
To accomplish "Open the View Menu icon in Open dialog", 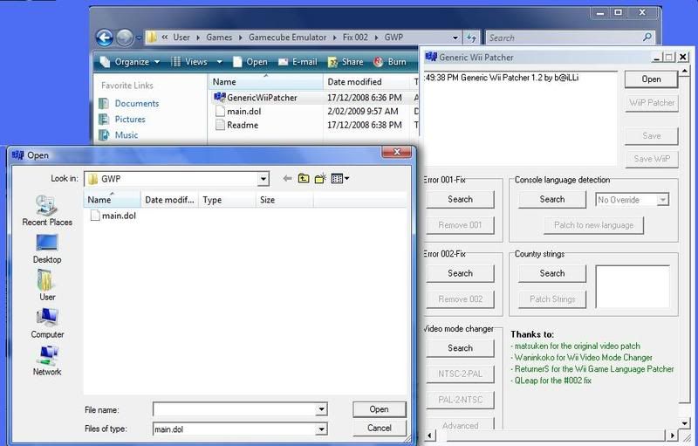I will coord(340,179).
